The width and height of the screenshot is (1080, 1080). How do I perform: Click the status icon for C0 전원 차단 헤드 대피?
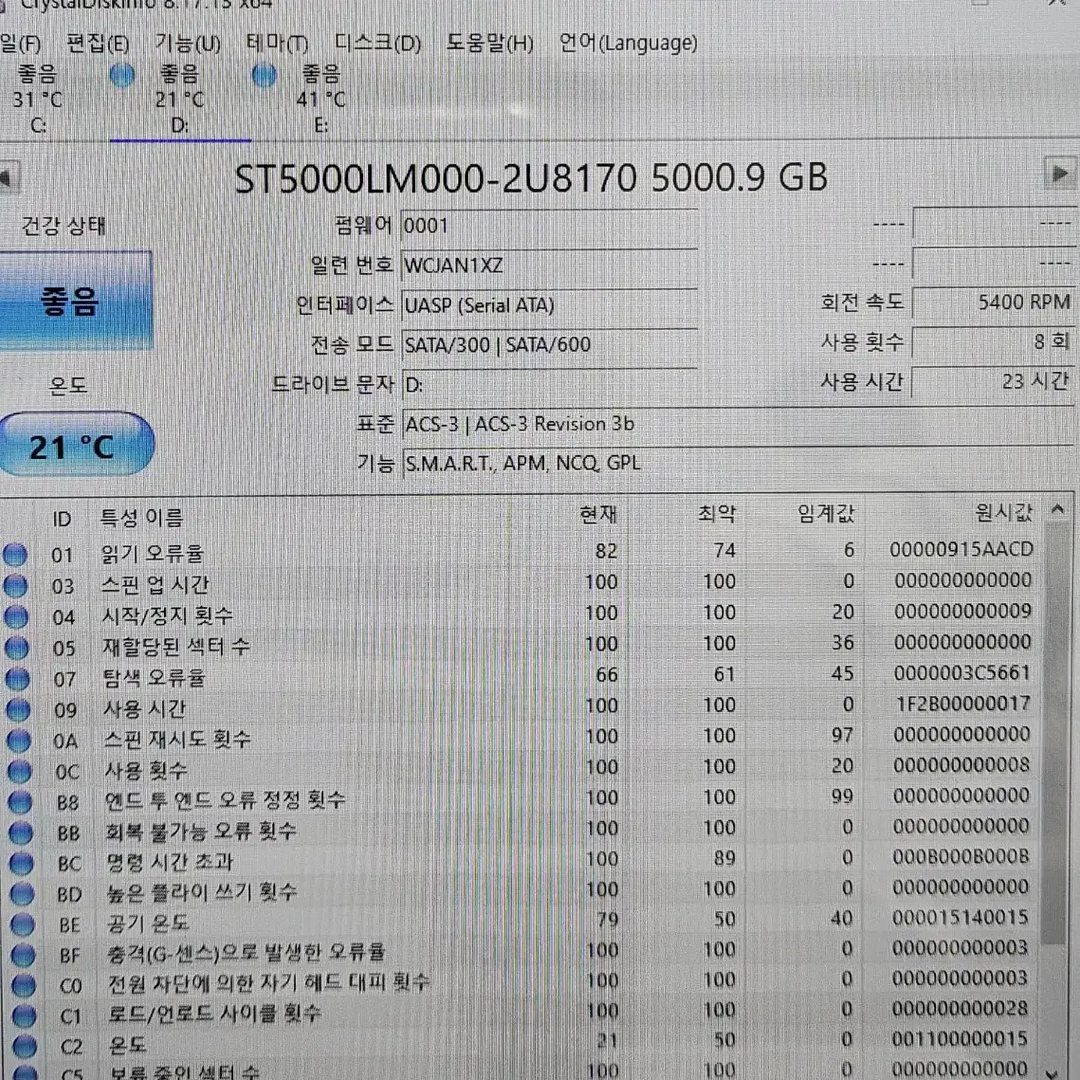pos(24,985)
